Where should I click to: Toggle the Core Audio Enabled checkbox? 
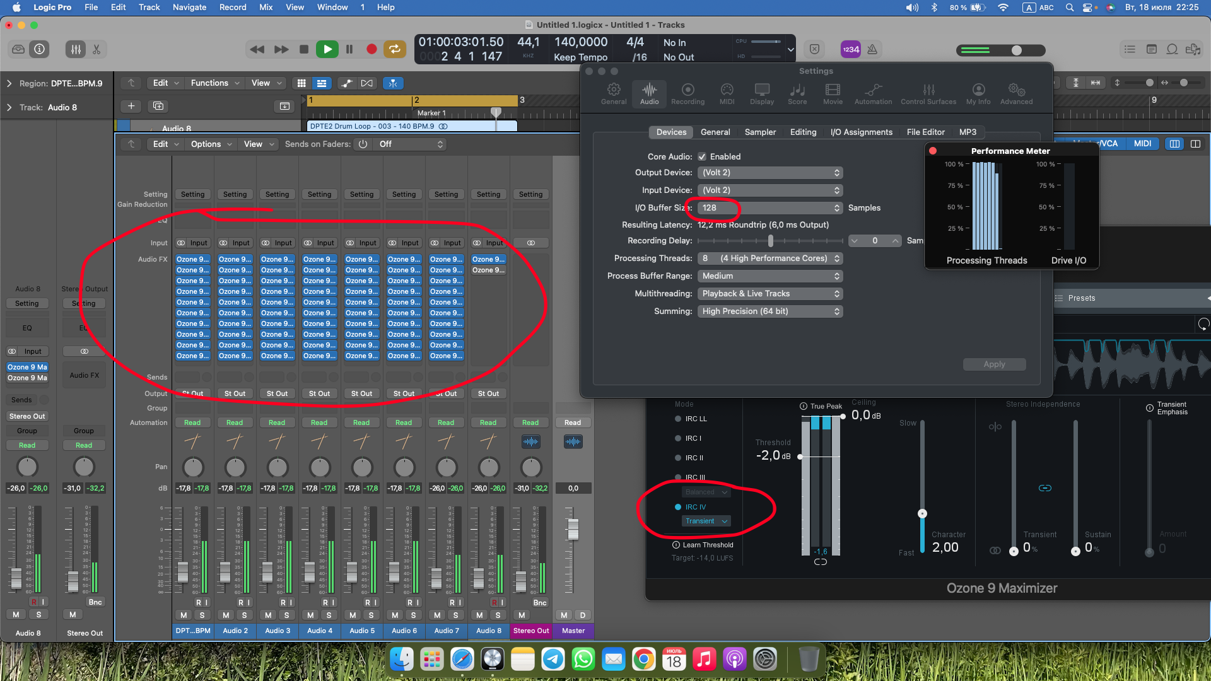702,156
